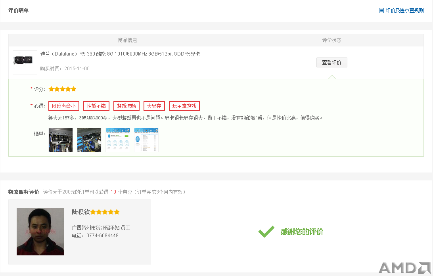The image size is (433, 276).
Task: Open the first 晒单 photo of graphics card
Action: point(61,140)
